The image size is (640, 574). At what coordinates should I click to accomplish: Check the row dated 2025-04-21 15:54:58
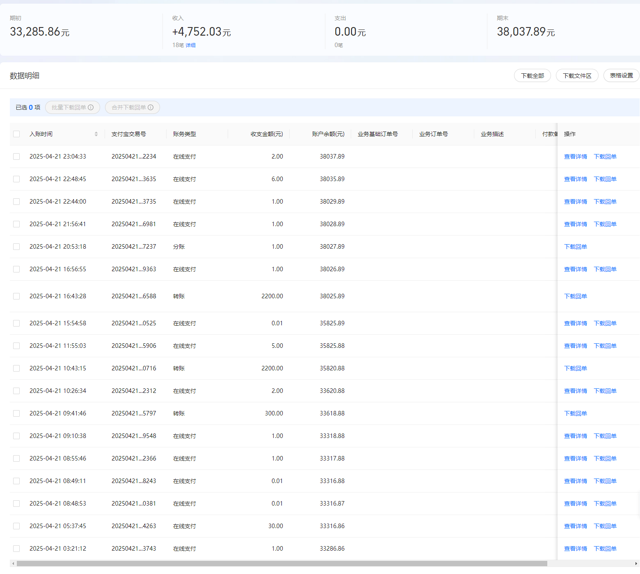pyautogui.click(x=16, y=323)
